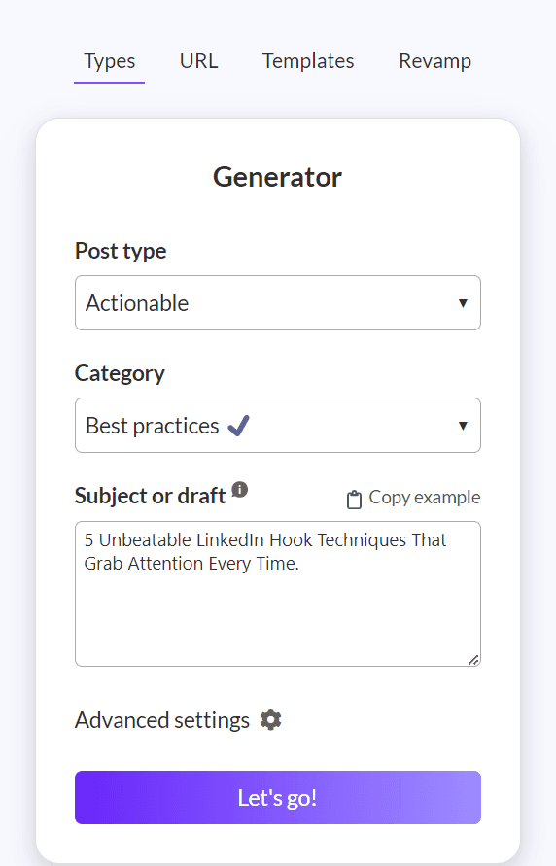The width and height of the screenshot is (556, 866).
Task: Open the Templates tab
Action: (x=308, y=61)
